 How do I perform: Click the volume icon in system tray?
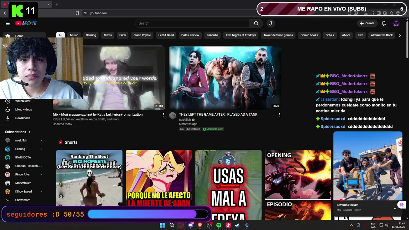386,225
